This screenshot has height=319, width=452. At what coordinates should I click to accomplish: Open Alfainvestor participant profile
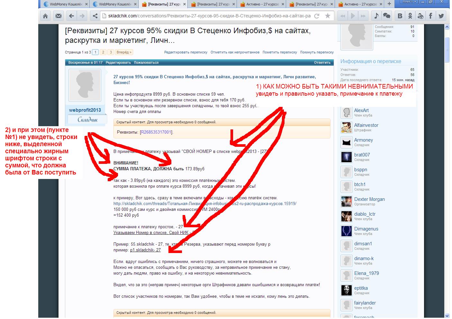coord(366,125)
